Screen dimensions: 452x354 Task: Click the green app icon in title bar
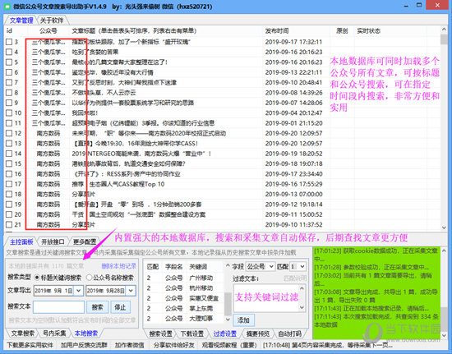click(x=7, y=6)
